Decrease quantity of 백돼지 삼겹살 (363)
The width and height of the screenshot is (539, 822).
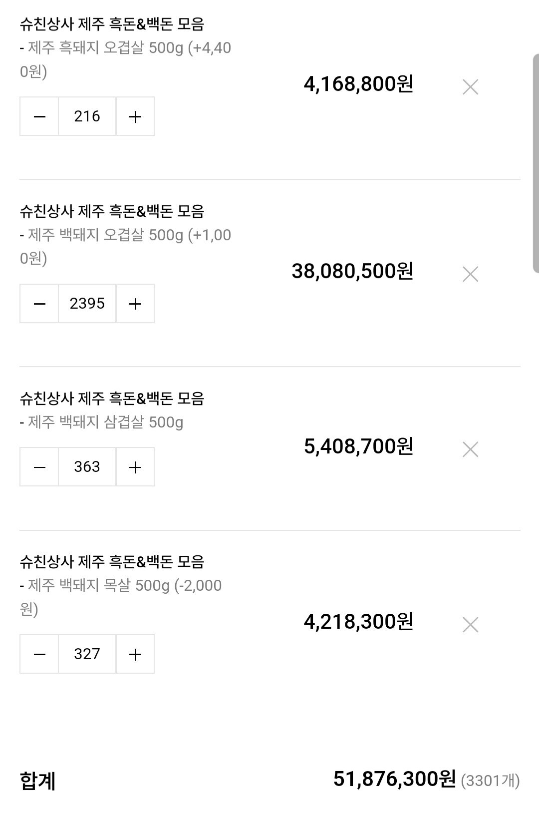[x=39, y=467]
